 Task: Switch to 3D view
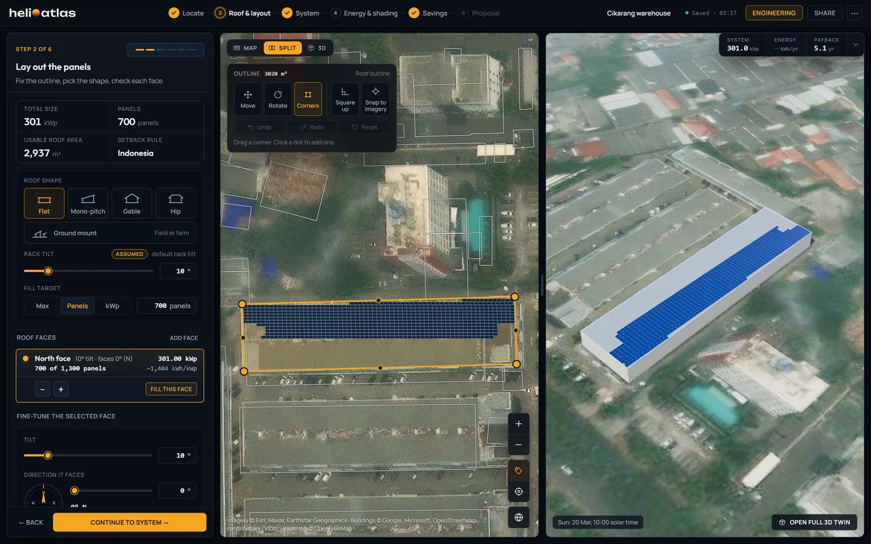pos(317,48)
